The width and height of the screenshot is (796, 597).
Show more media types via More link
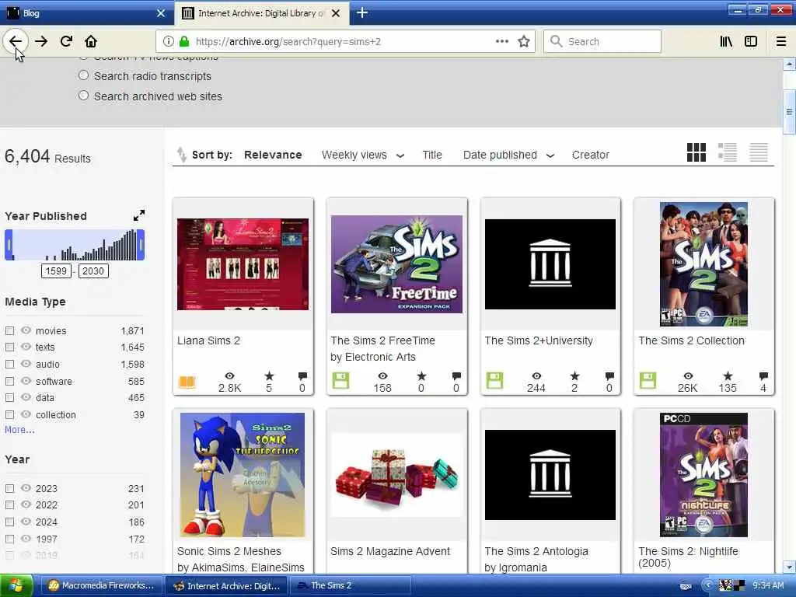pos(19,430)
